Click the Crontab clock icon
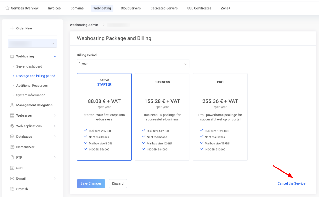The width and height of the screenshot is (319, 197). tap(12, 189)
